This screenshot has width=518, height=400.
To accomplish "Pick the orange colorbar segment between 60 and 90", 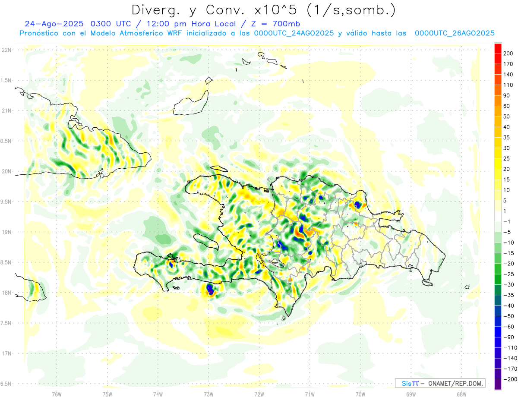I will [x=498, y=101].
